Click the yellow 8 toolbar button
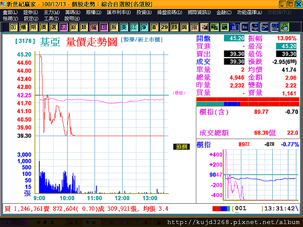Image resolution: width=303 pixels, height=227 pixels. tap(154, 27)
